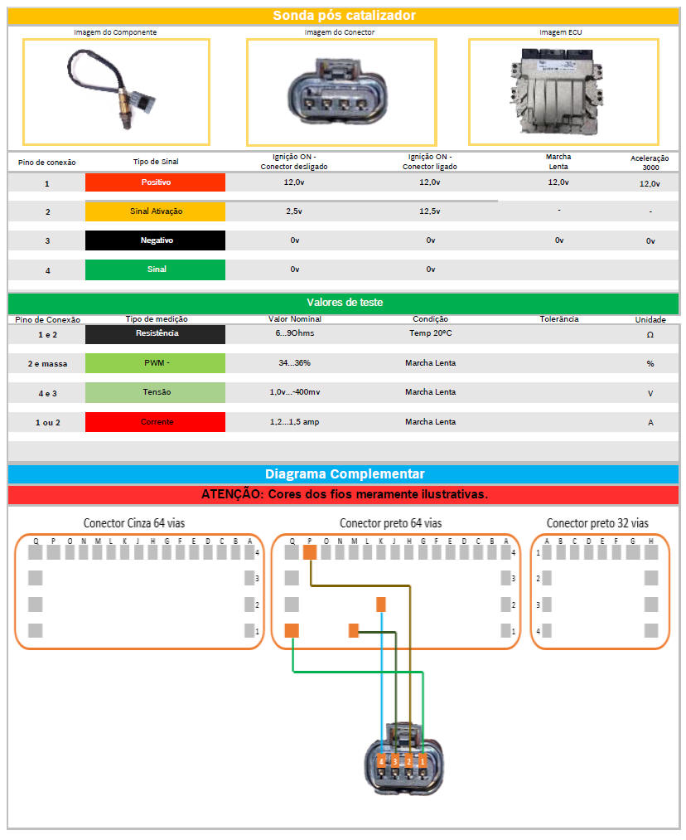The height and width of the screenshot is (840, 686).
Task: Click the red Positivo signal label
Action: (x=155, y=182)
